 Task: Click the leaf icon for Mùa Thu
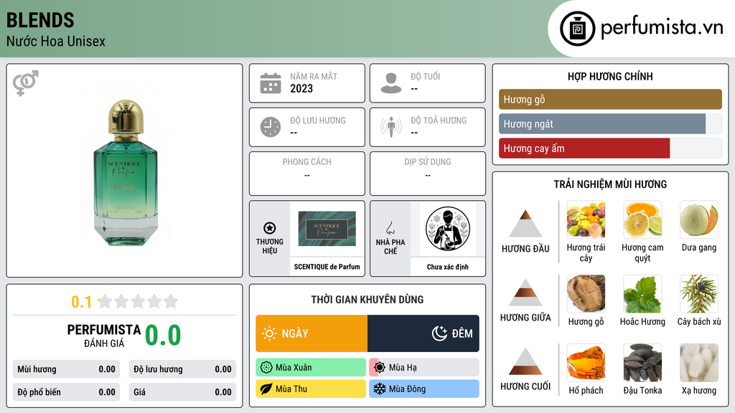(x=266, y=389)
